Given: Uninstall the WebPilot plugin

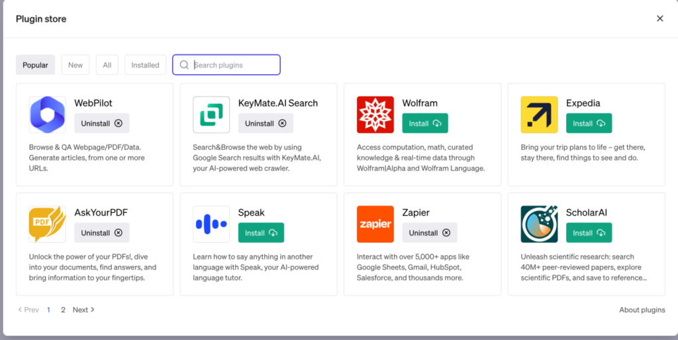Looking at the screenshot, I should point(101,123).
